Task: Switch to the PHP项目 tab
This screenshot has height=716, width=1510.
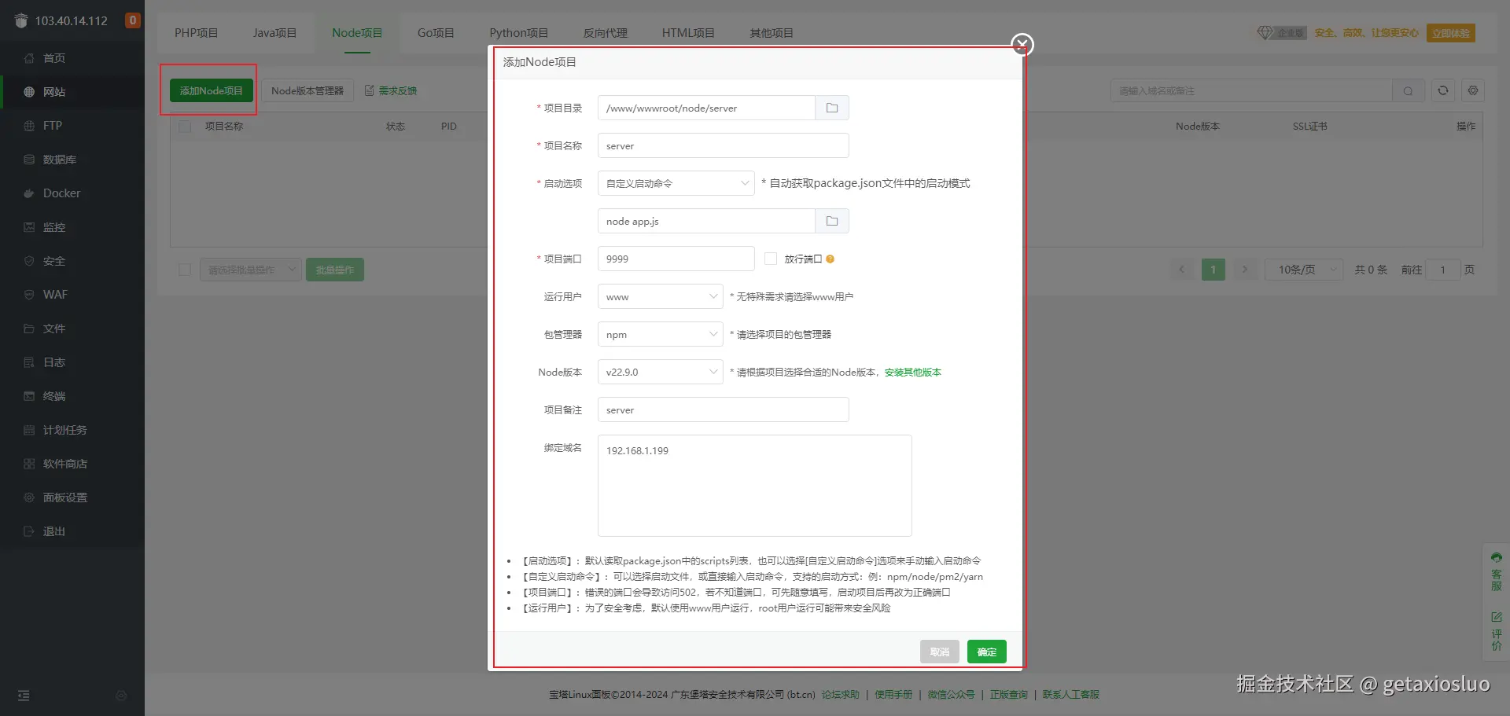Action: coord(197,33)
